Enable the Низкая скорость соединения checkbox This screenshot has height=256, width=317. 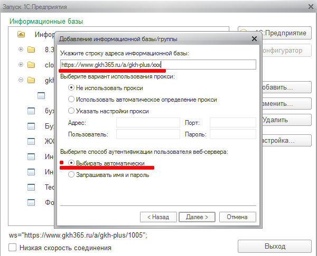(x=12, y=248)
